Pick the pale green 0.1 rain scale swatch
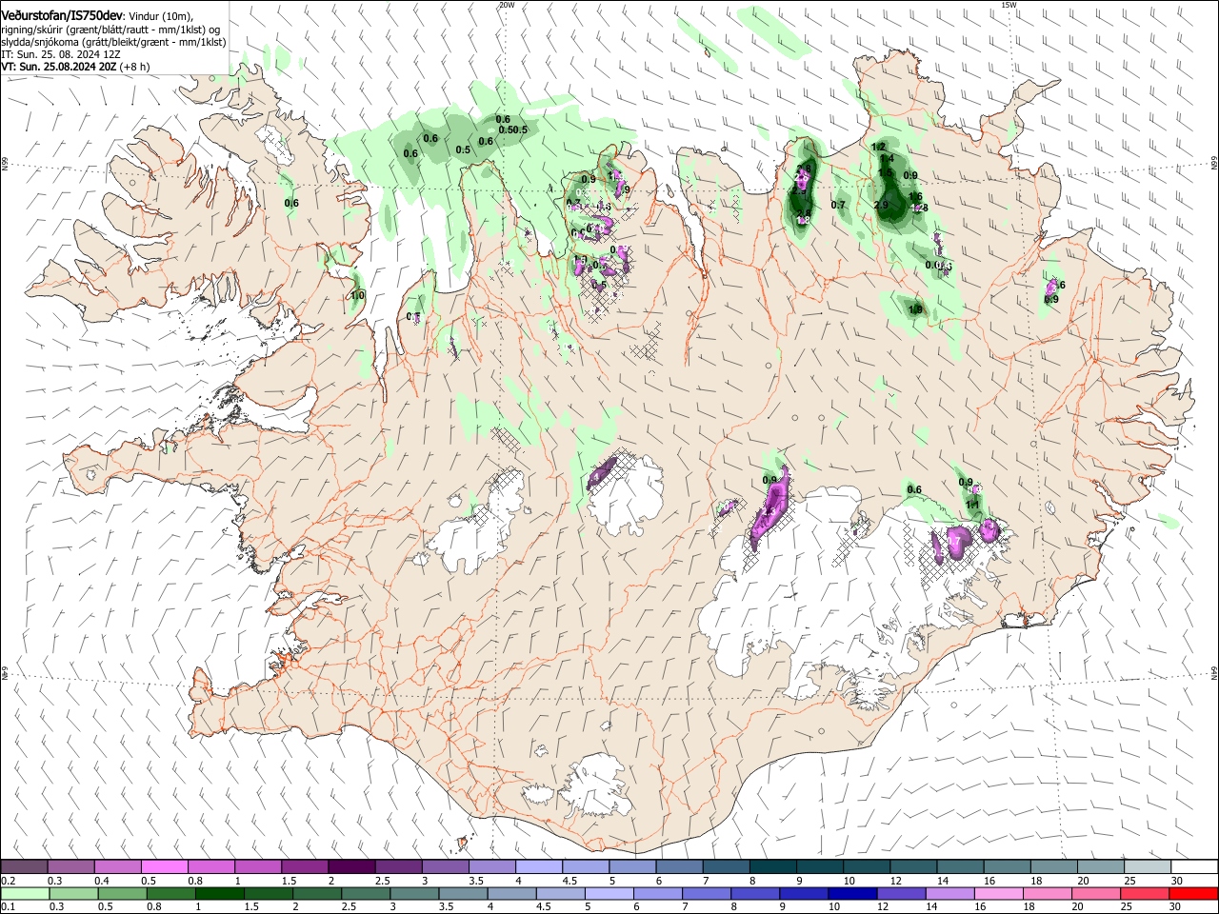 coord(24,893)
